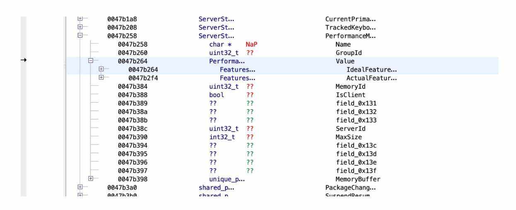Click the unique_p... data type
The image size is (516, 210).
coord(227,179)
